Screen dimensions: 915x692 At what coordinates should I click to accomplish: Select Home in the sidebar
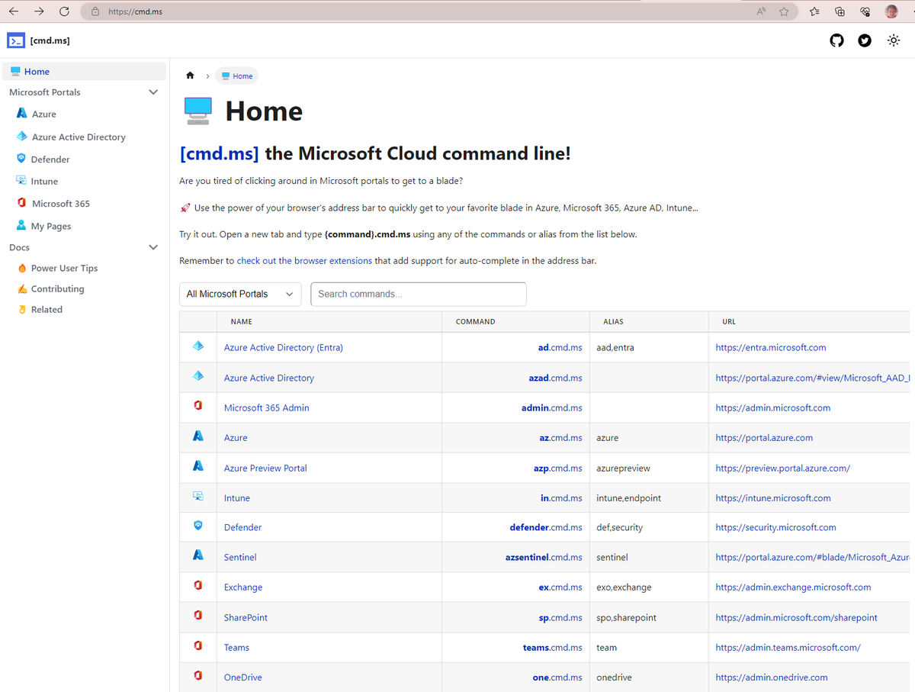pos(84,71)
